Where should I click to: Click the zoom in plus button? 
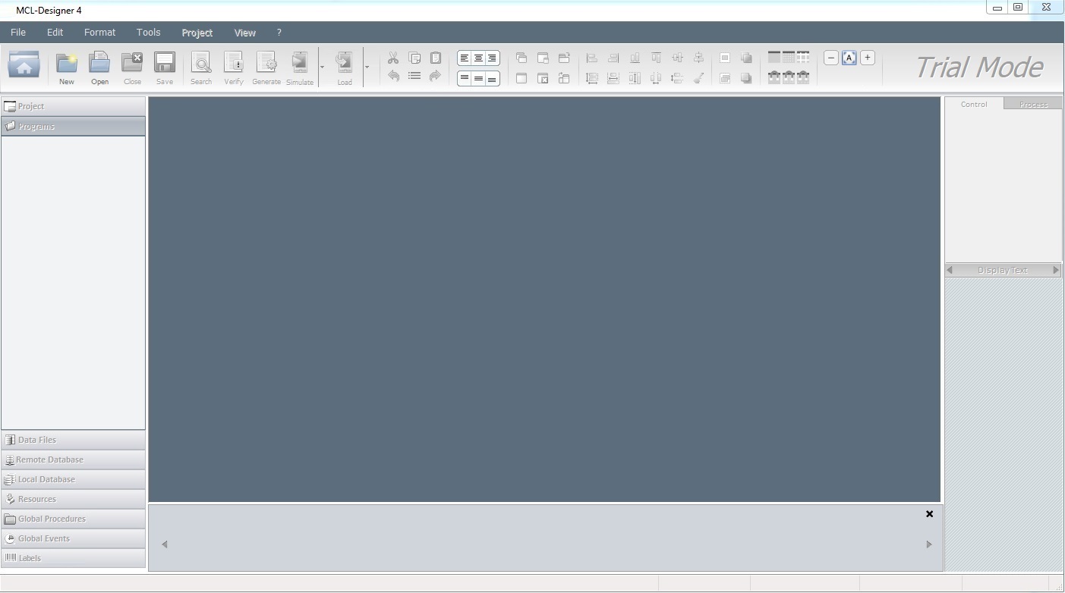point(868,58)
